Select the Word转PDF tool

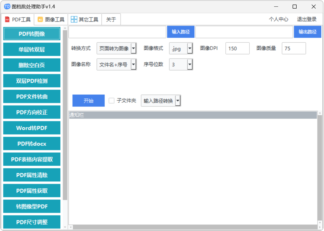click(32, 128)
